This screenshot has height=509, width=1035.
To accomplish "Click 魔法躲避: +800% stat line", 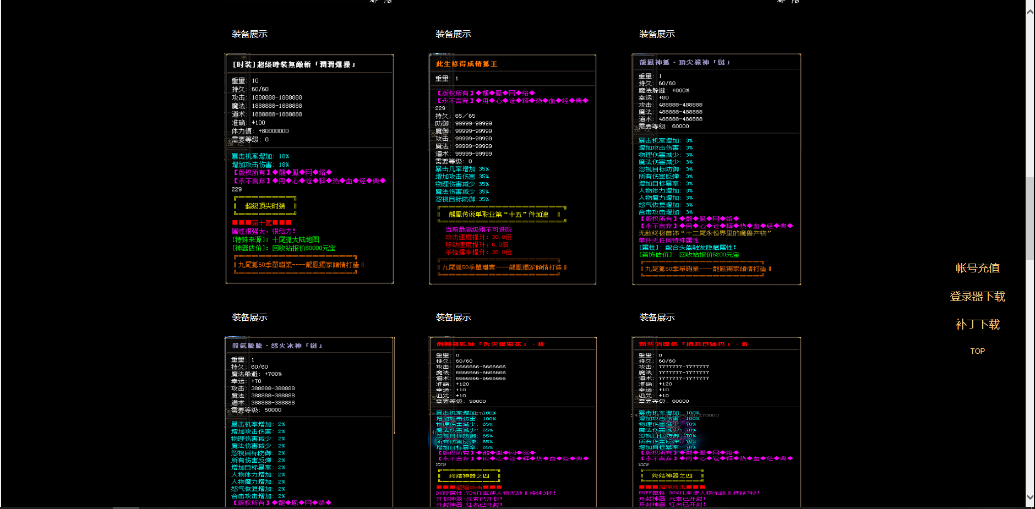I will click(663, 90).
